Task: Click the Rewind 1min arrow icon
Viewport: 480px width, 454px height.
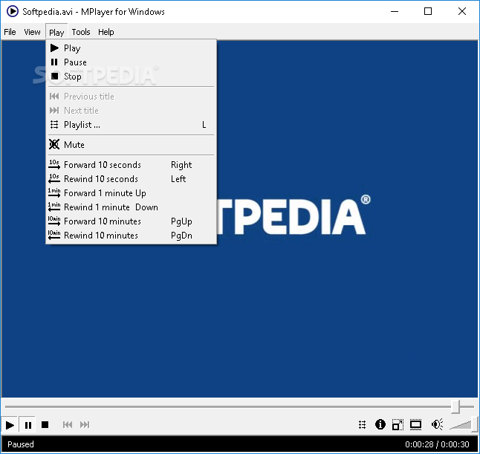Action: (54, 207)
